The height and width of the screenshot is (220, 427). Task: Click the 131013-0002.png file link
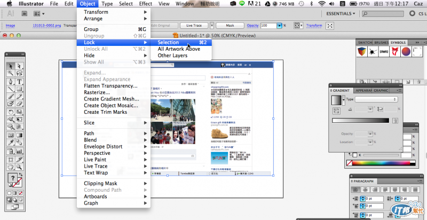coord(47,26)
